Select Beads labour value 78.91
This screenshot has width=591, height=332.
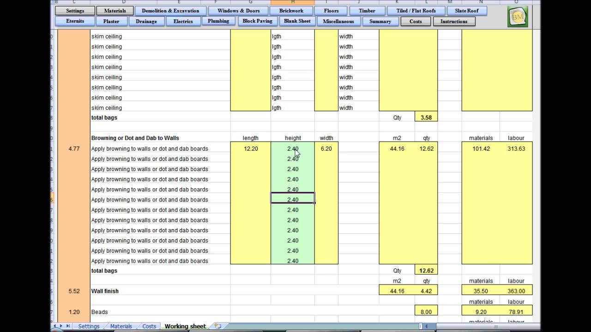click(516, 312)
